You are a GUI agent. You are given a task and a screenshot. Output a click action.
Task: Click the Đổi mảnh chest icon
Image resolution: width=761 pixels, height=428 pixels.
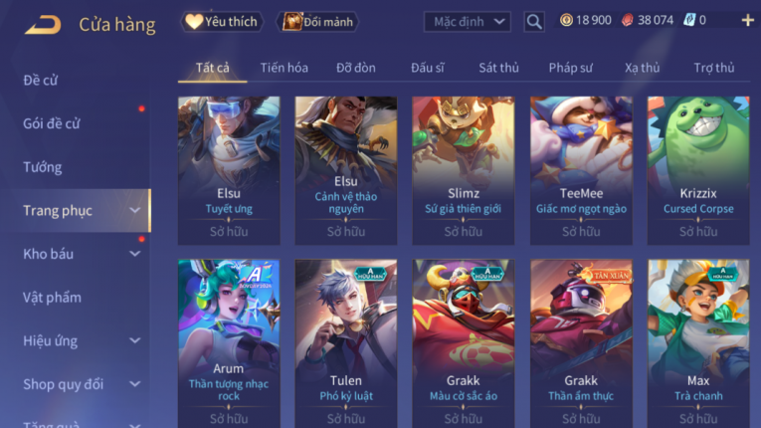coord(292,22)
